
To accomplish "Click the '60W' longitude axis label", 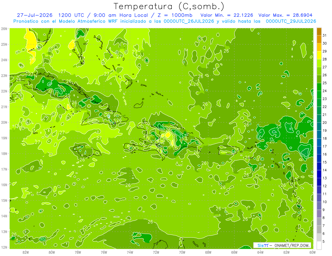I will pyautogui.click(x=312, y=252).
